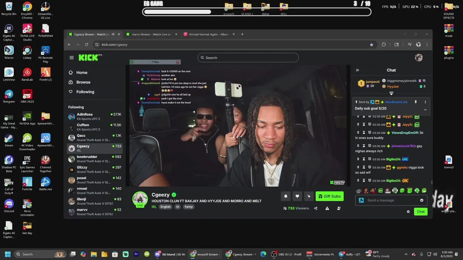Click the Kick search field

pos(248,58)
